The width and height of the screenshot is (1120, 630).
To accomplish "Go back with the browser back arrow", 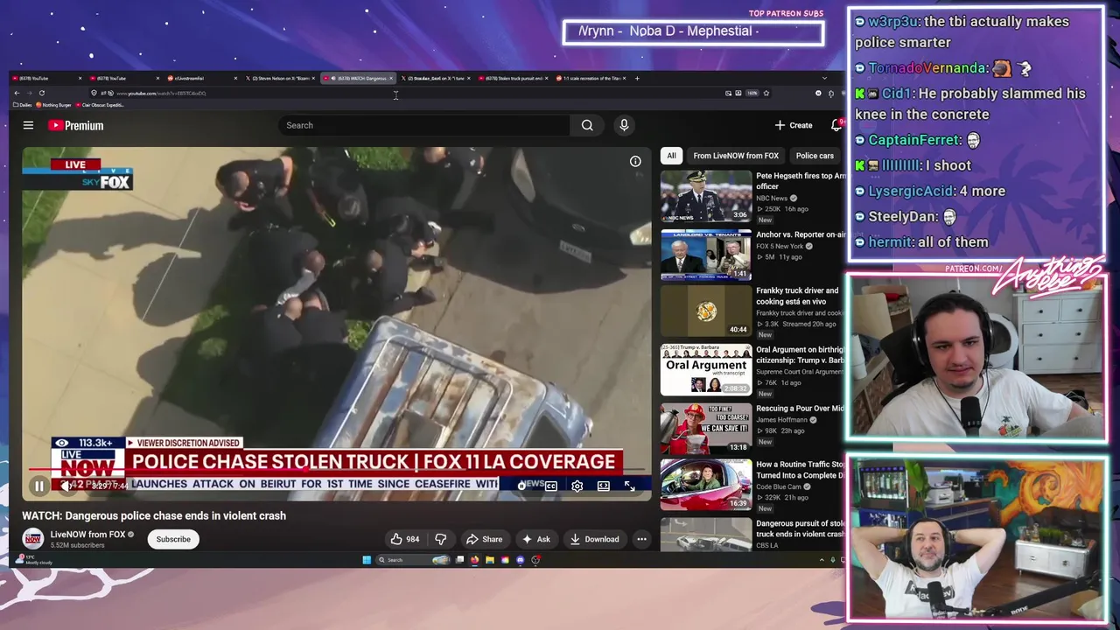I will [x=17, y=93].
